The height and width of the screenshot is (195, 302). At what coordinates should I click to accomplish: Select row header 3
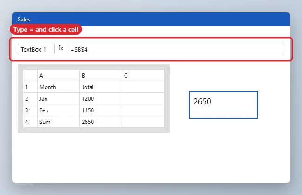30,110
